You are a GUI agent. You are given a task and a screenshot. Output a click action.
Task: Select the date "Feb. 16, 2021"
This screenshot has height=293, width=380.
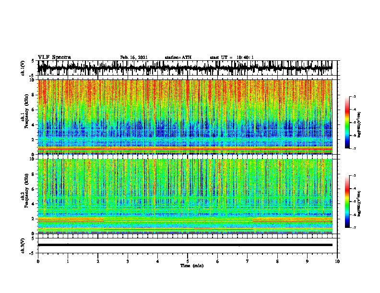pos(134,57)
